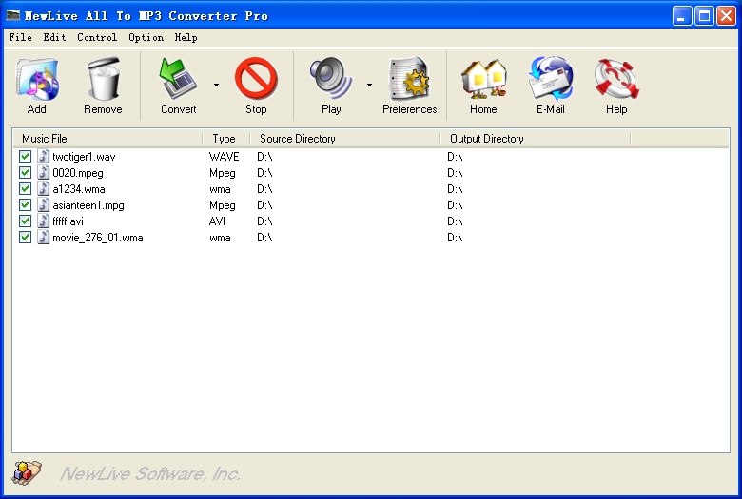This screenshot has height=499, width=742.
Task: Select the twotiger1.wav file name
Action: [84, 157]
